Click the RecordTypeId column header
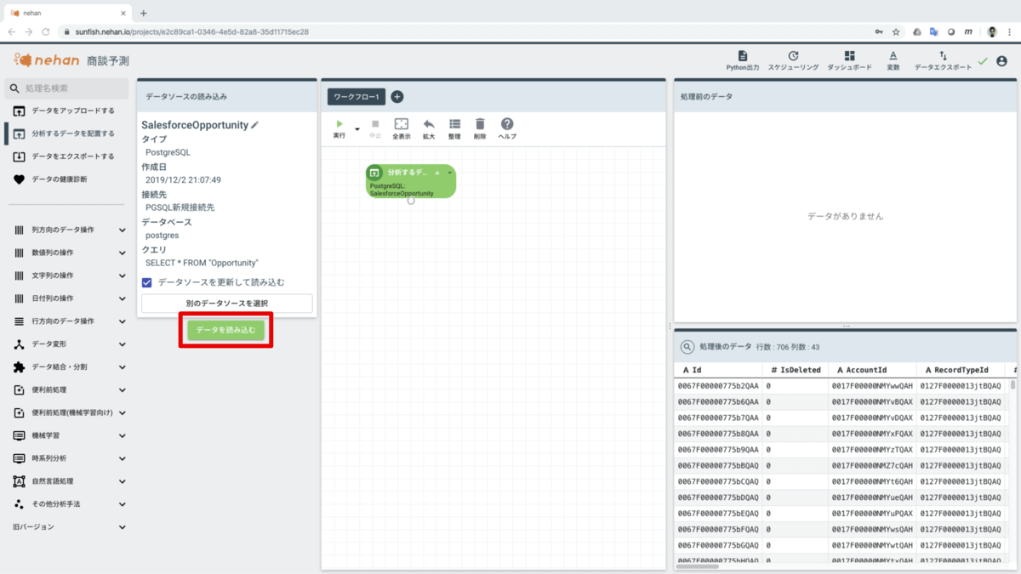This screenshot has height=574, width=1021. [960, 370]
